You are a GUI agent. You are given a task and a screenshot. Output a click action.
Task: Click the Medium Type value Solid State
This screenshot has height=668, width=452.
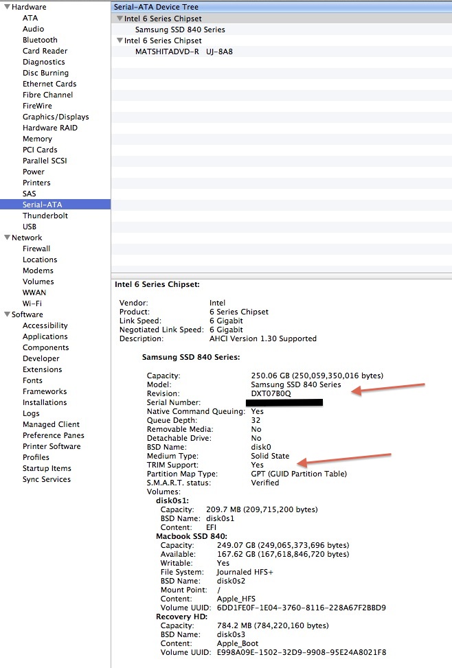click(x=270, y=456)
